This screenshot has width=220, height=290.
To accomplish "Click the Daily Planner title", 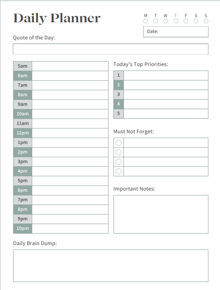I will [x=57, y=18].
